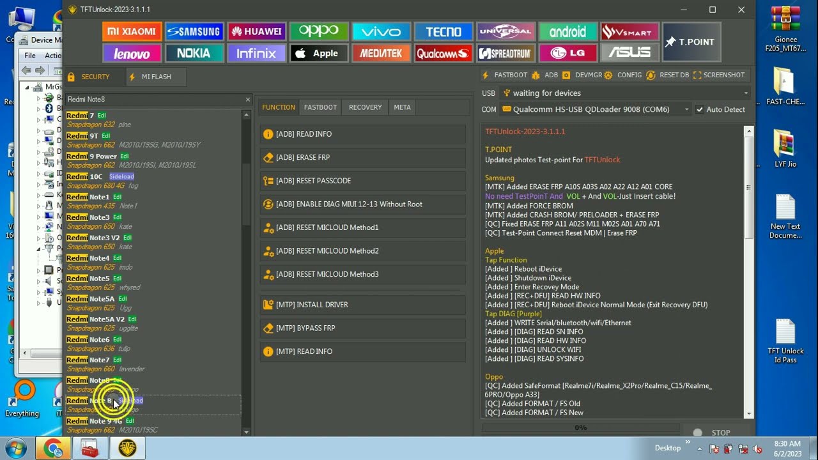Open the Huawei brand section
Screen dimensions: 818x460
(x=256, y=31)
